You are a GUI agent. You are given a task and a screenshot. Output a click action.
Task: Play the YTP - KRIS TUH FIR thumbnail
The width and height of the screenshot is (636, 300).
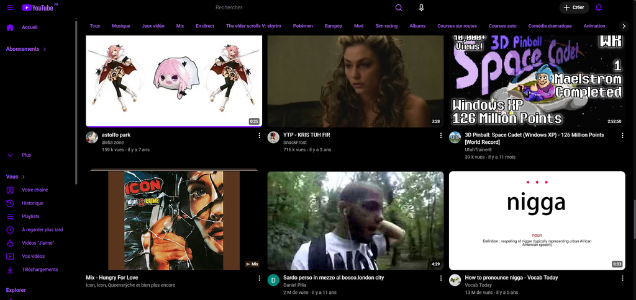point(355,81)
